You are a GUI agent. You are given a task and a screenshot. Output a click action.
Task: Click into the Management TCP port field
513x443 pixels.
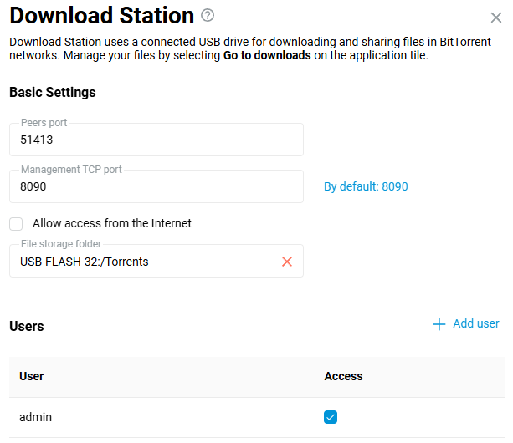[156, 187]
